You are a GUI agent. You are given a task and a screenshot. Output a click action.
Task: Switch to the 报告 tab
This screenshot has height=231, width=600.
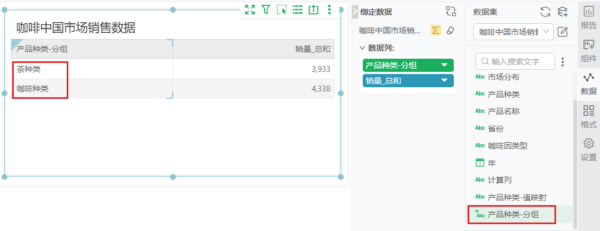(588, 18)
